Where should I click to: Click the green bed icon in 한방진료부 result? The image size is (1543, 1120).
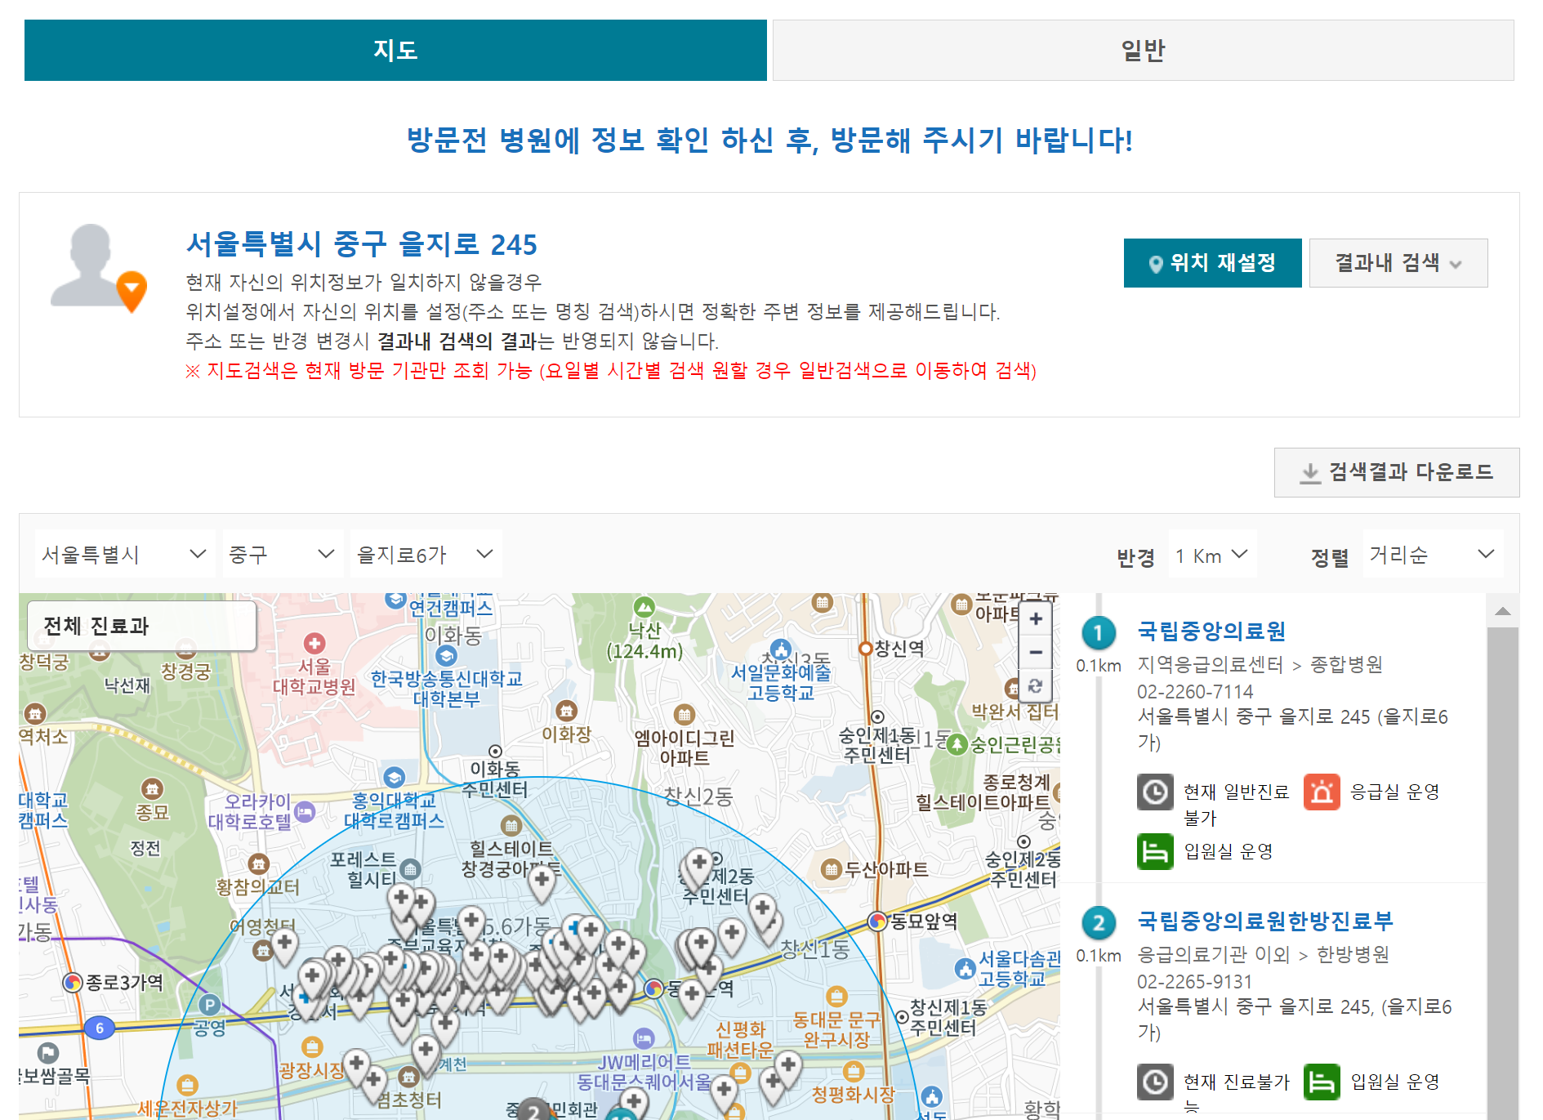(1322, 1082)
